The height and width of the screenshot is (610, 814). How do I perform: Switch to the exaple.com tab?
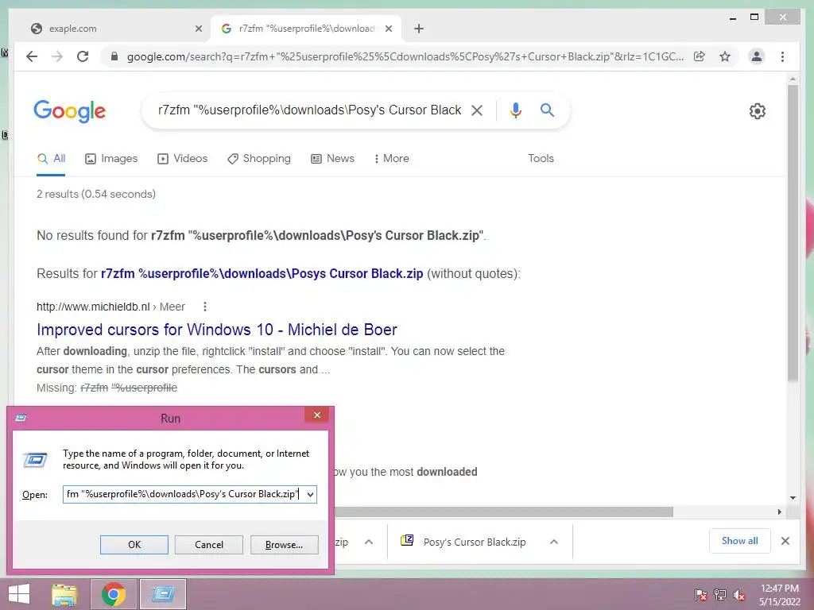point(115,29)
